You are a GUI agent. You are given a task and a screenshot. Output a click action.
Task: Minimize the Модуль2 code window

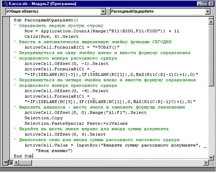point(199,4)
